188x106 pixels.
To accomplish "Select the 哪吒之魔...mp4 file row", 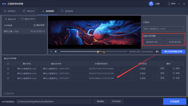I will (24, 31).
